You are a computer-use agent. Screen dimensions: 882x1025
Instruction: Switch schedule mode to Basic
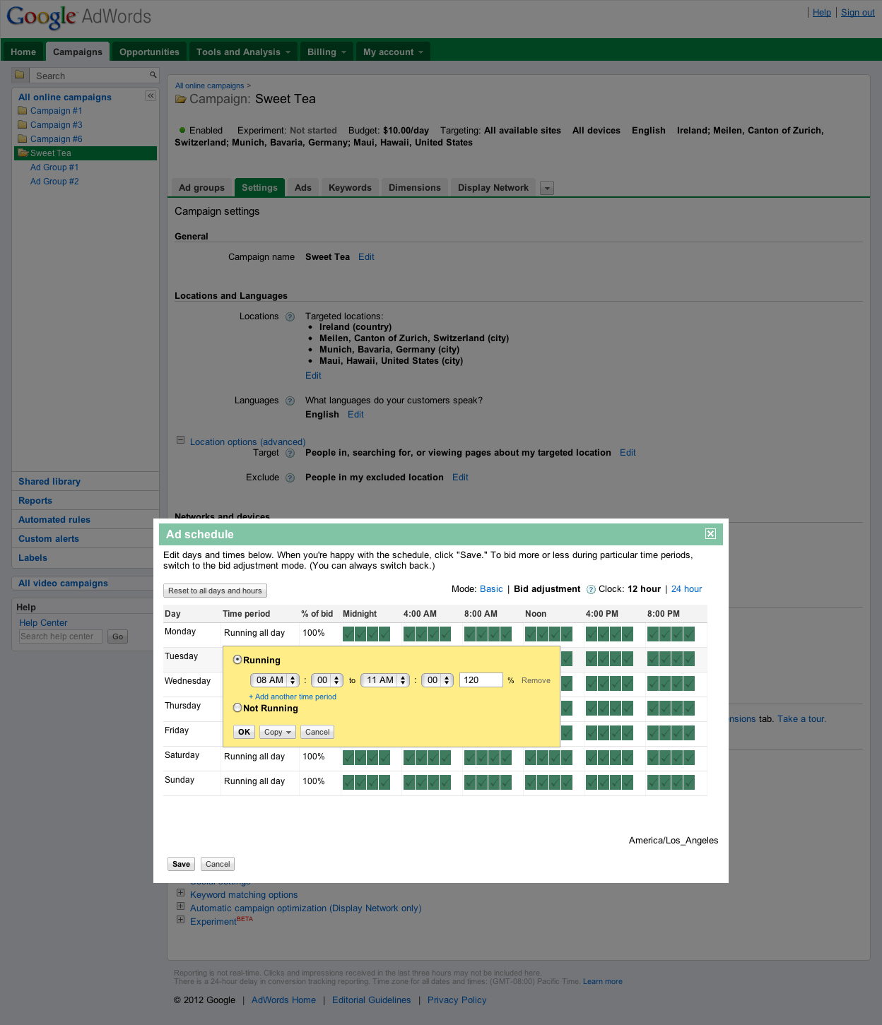491,589
